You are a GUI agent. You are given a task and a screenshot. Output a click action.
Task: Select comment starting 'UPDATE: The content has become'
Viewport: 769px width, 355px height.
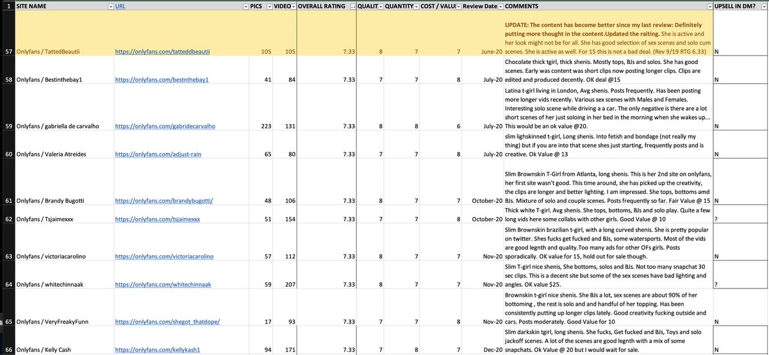pos(608,33)
